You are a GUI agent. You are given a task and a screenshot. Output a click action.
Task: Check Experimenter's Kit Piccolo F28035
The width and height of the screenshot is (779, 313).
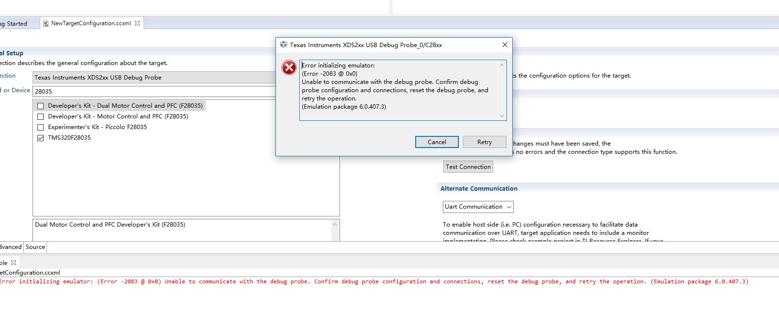point(40,127)
